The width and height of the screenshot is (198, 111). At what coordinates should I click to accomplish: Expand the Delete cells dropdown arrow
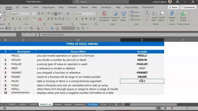pyautogui.click(x=141, y=16)
